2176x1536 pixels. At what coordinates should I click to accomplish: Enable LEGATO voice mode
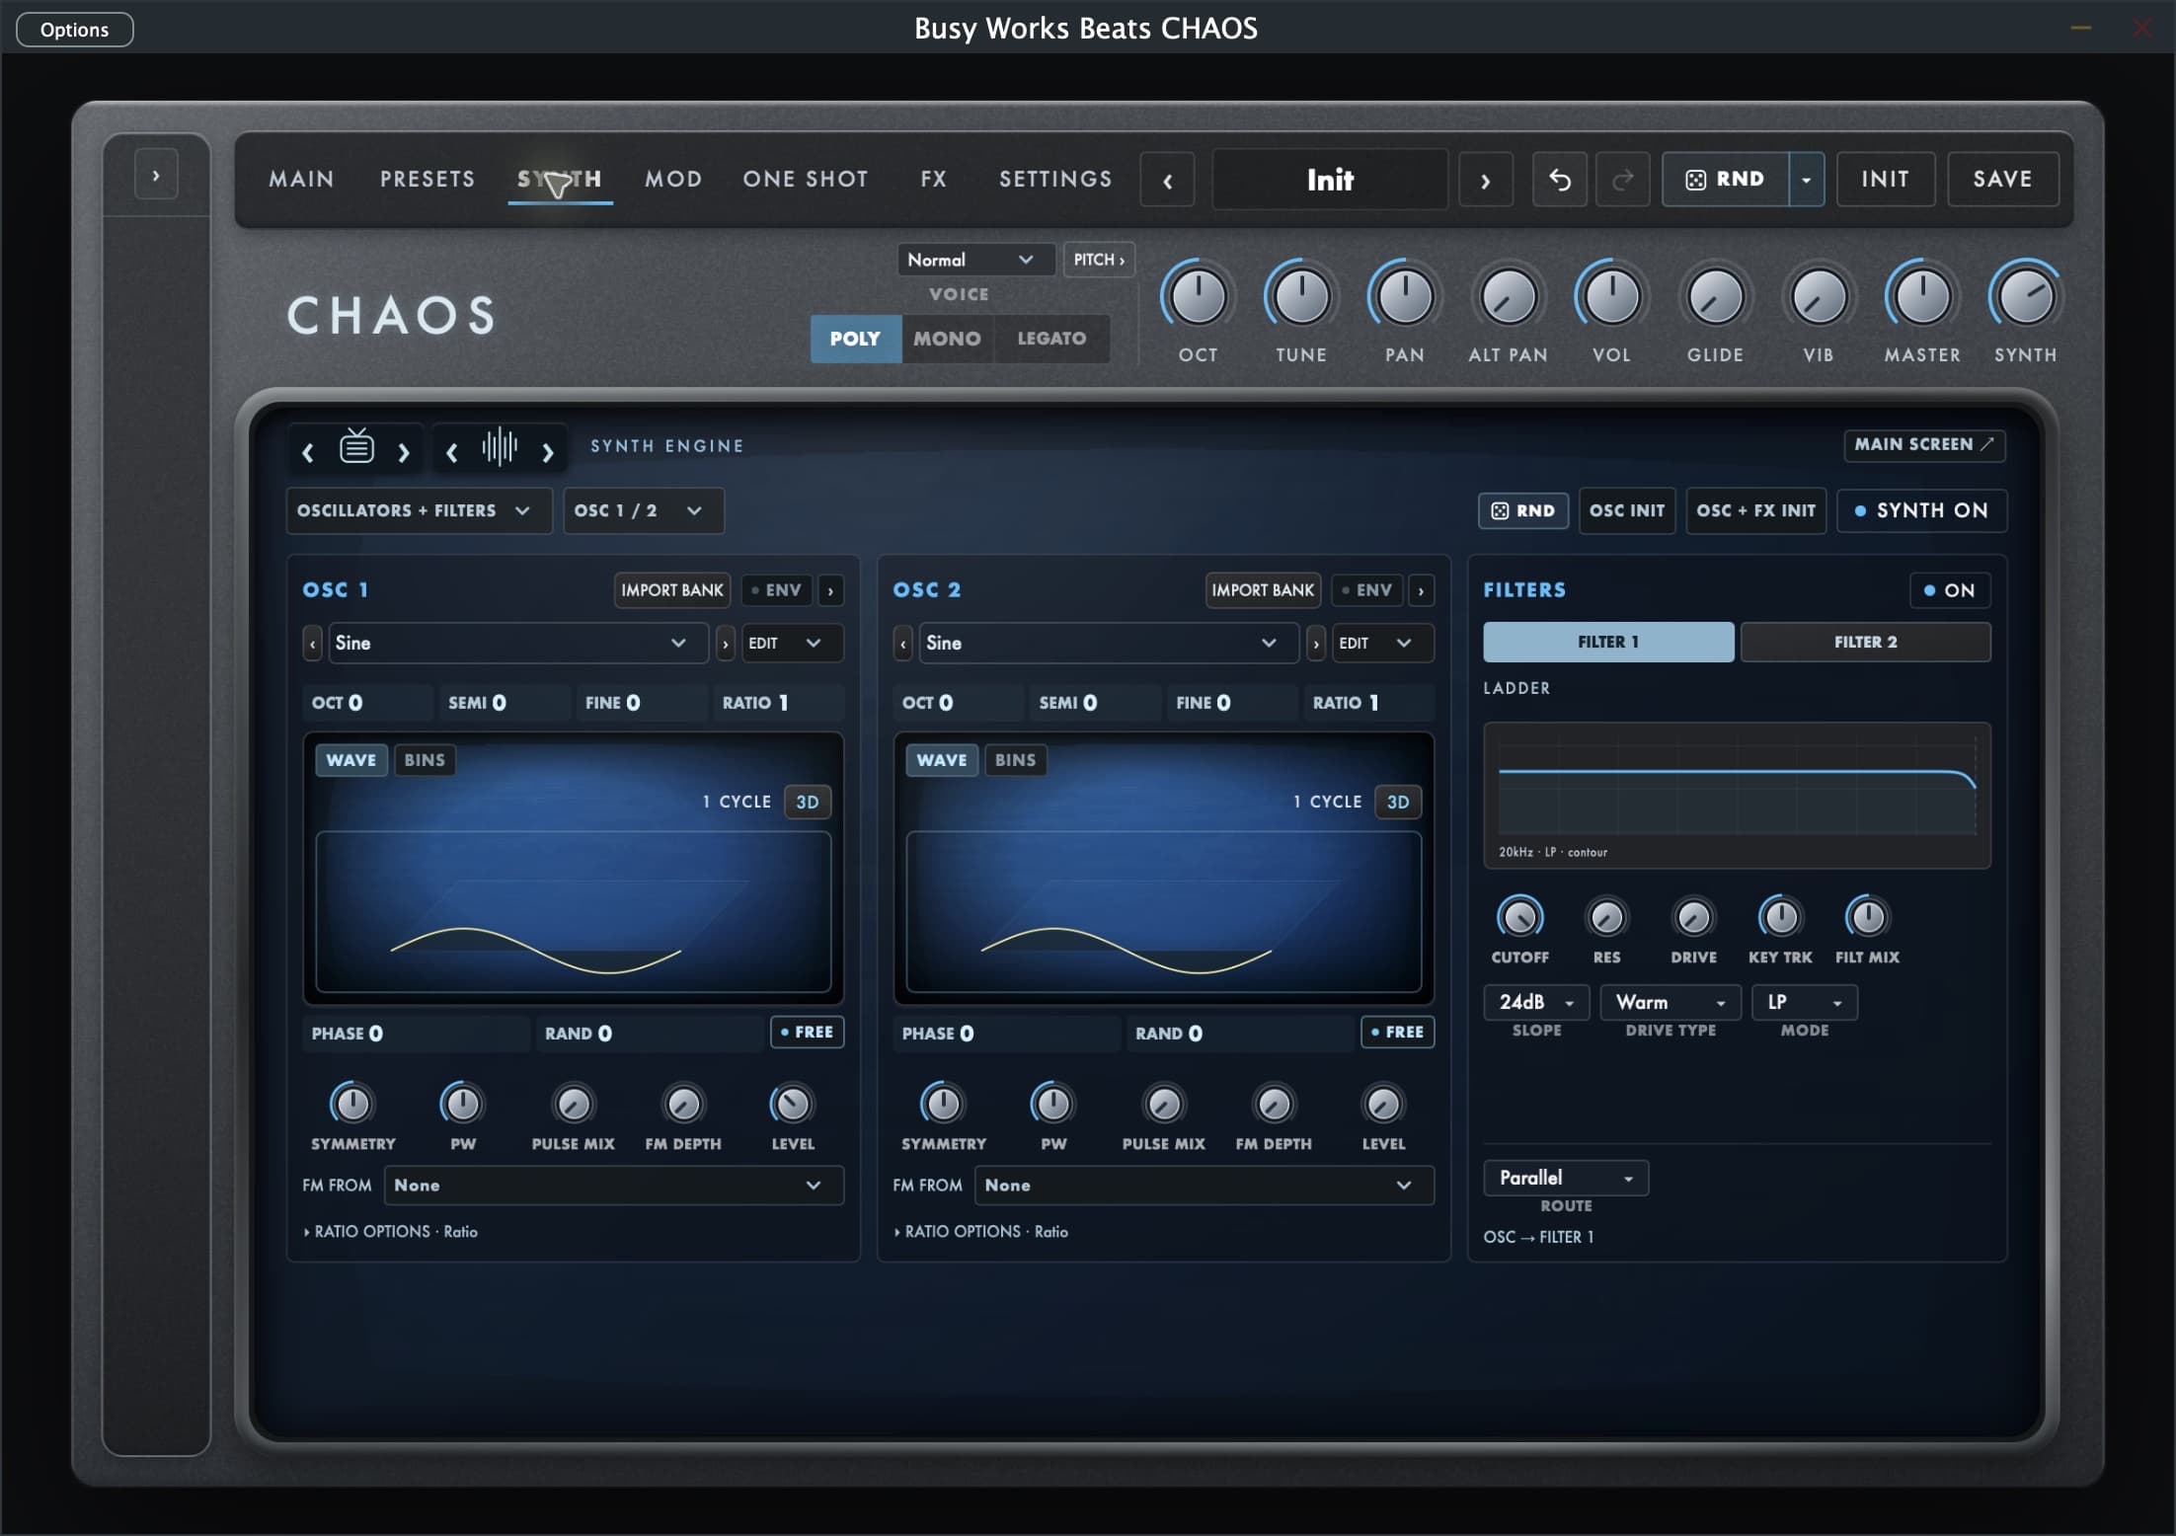(x=1051, y=339)
